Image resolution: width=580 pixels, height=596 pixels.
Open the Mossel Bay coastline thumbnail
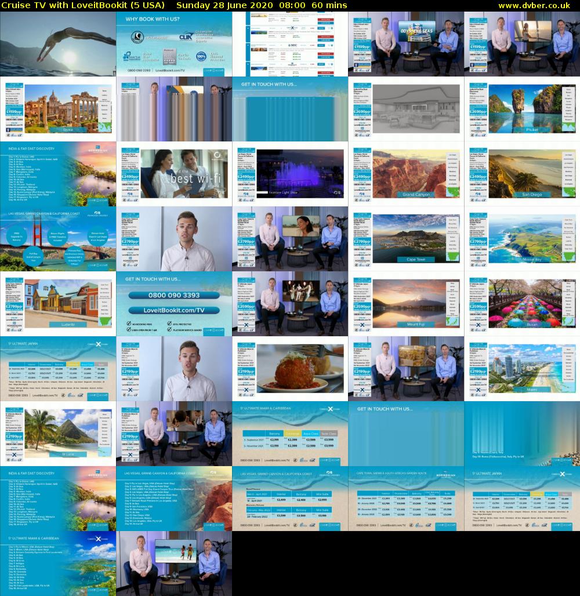(x=522, y=239)
